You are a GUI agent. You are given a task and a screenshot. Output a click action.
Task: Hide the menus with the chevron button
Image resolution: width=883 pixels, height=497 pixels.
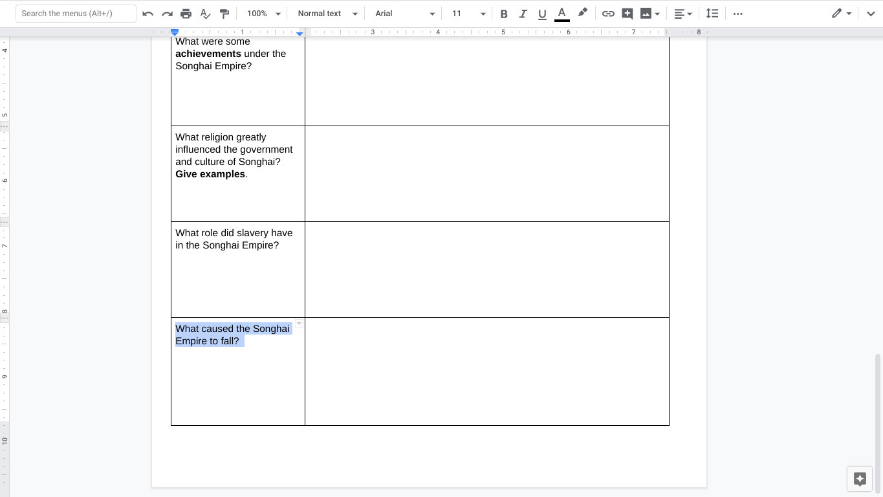coord(871,14)
